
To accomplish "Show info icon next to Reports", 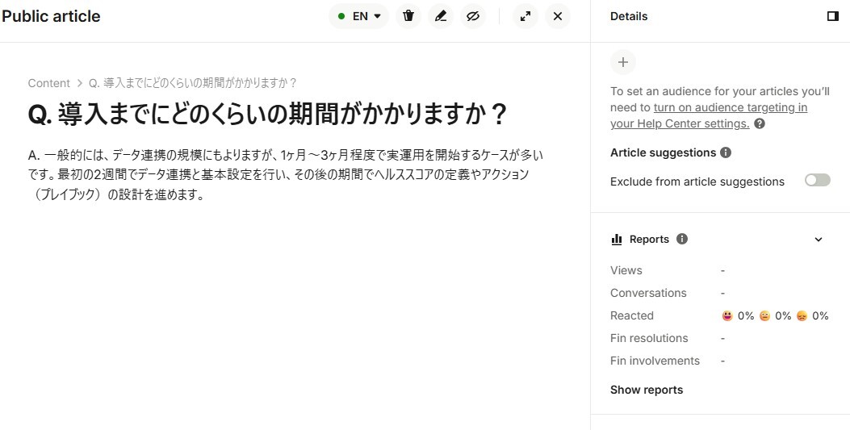I will coord(682,239).
